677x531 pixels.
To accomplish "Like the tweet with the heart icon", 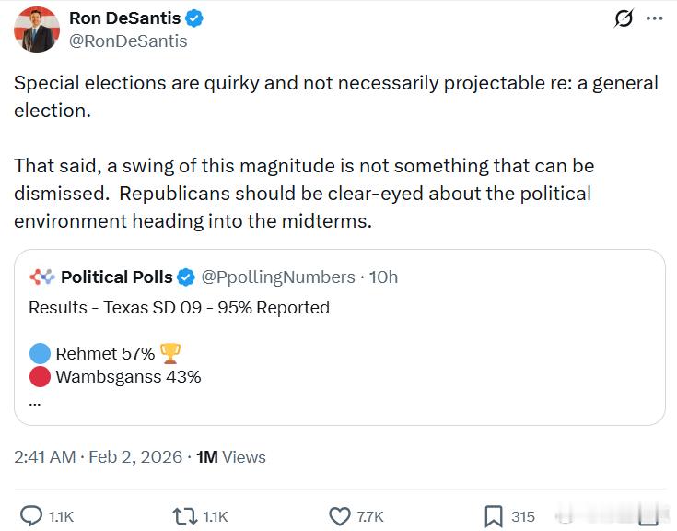I will click(340, 516).
